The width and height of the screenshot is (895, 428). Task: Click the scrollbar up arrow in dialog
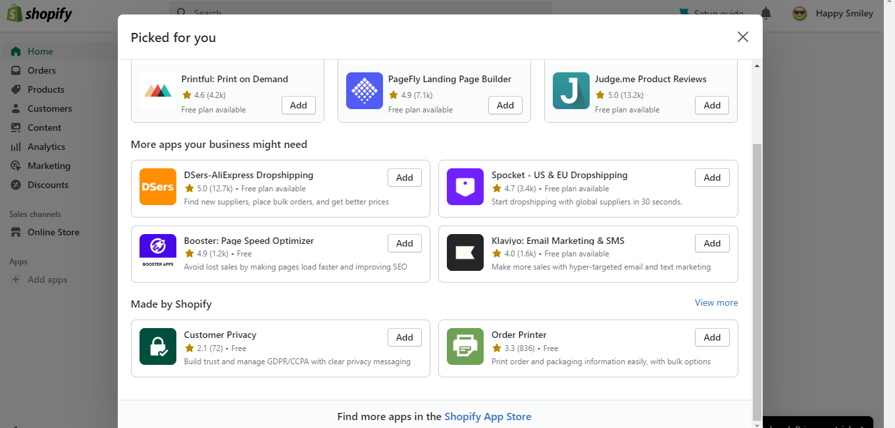point(757,65)
